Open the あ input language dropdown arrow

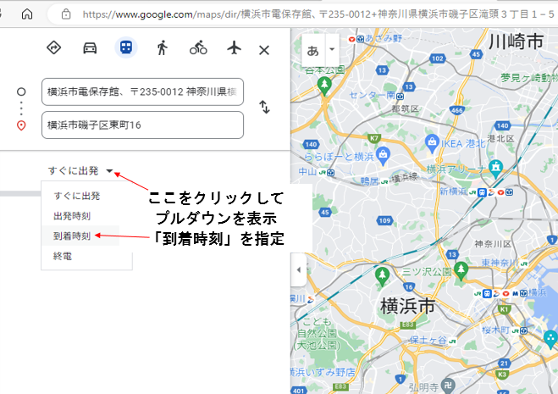[x=331, y=50]
